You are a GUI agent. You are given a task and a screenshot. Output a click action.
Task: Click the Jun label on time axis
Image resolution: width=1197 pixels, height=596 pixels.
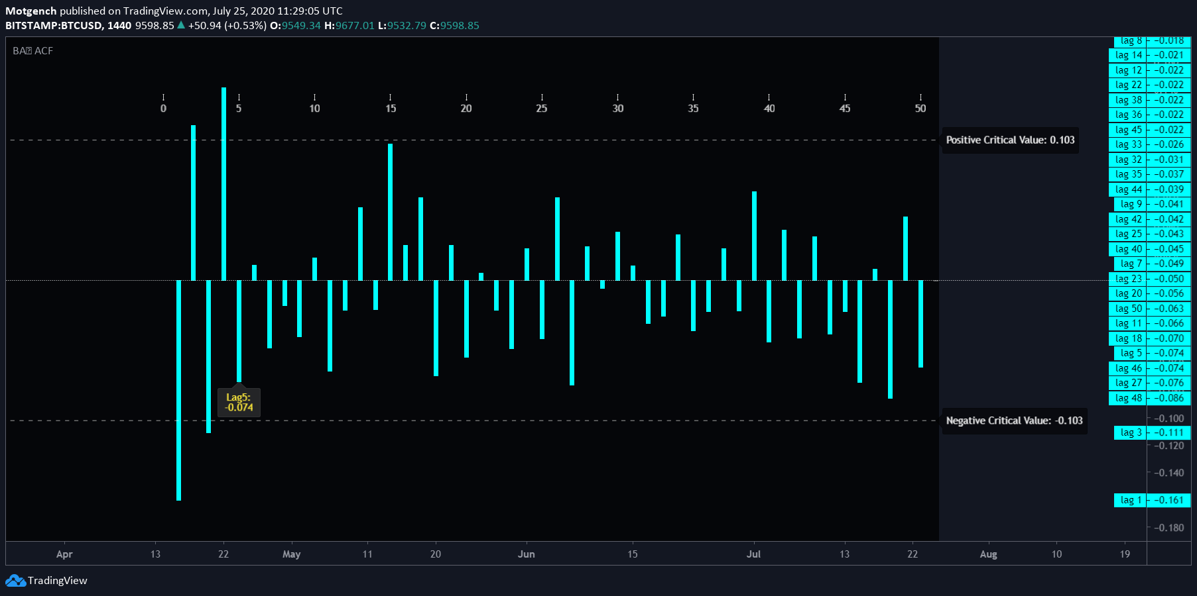pyautogui.click(x=527, y=554)
